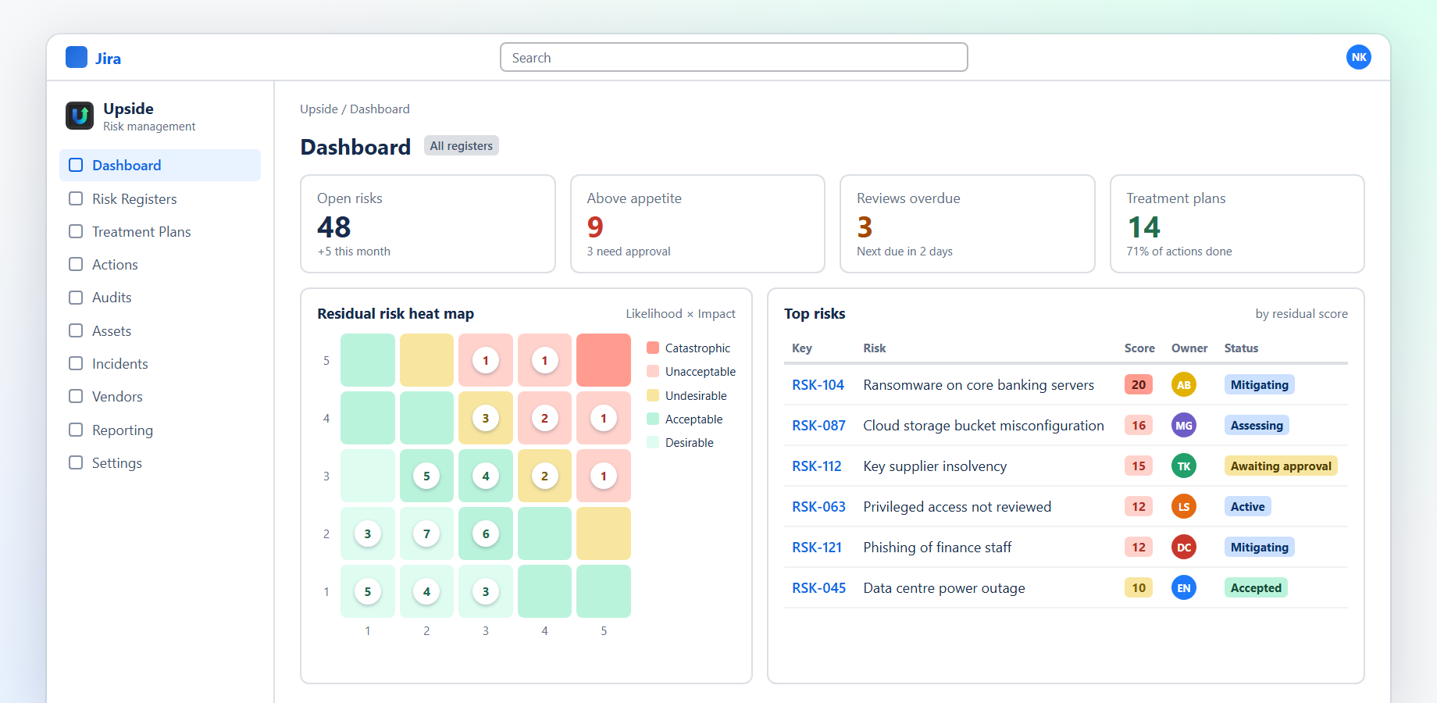Click TK owner avatar for RSK-112

coord(1184,466)
